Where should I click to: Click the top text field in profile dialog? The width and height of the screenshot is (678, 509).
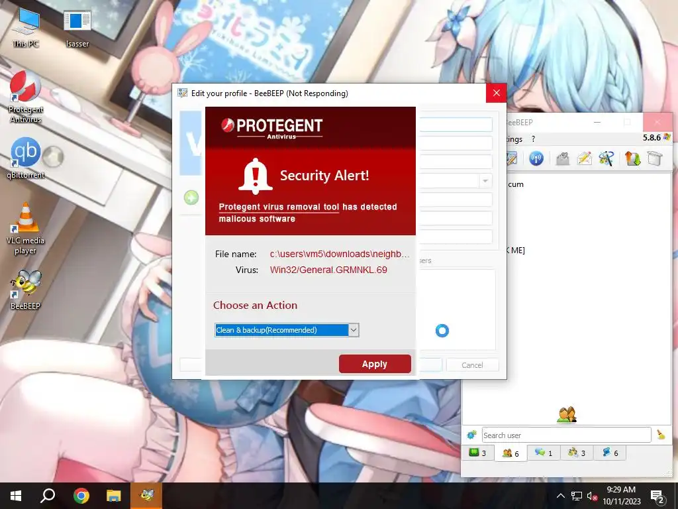coord(456,125)
